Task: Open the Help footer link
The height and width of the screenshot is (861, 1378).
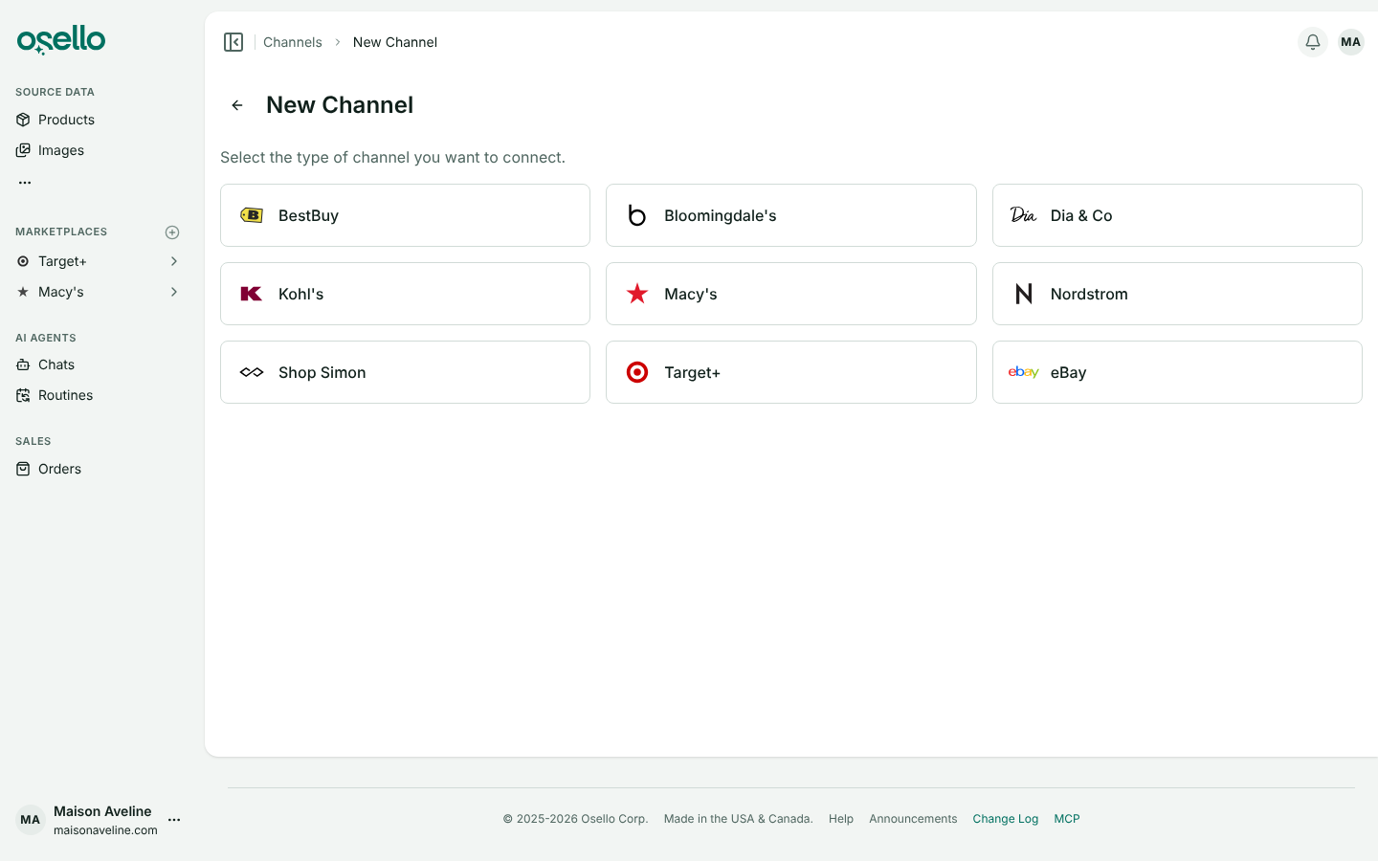Action: [841, 819]
